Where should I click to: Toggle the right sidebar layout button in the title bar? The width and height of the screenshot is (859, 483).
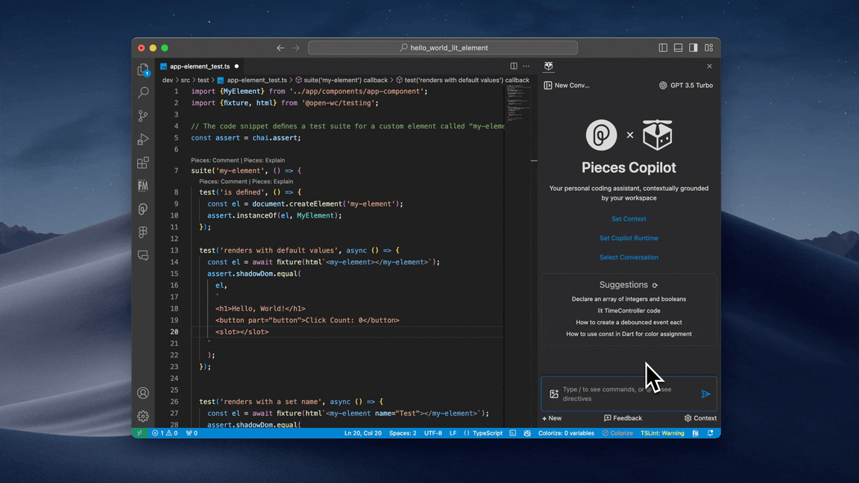693,47
